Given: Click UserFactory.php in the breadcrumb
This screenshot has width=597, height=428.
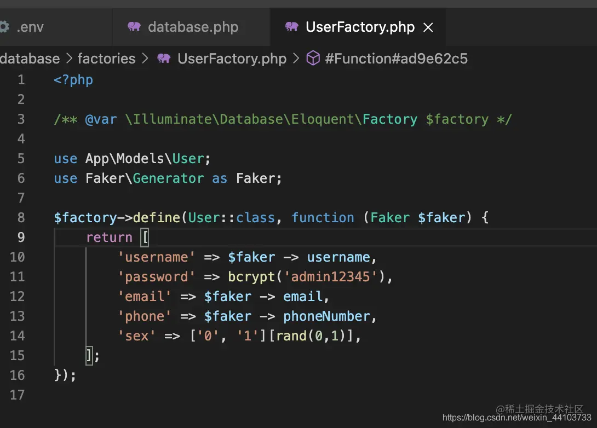Looking at the screenshot, I should (x=232, y=59).
